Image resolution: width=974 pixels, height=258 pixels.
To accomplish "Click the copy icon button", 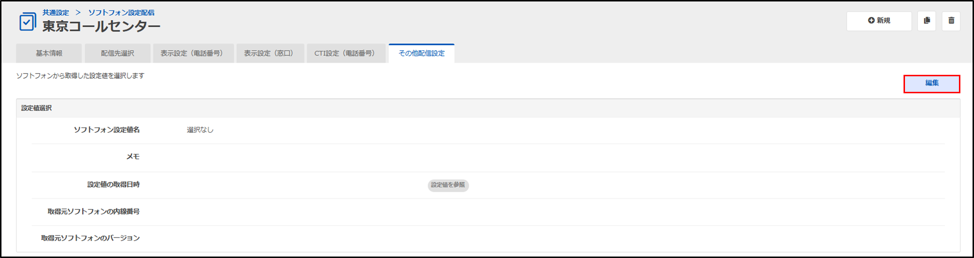I will click(x=926, y=21).
